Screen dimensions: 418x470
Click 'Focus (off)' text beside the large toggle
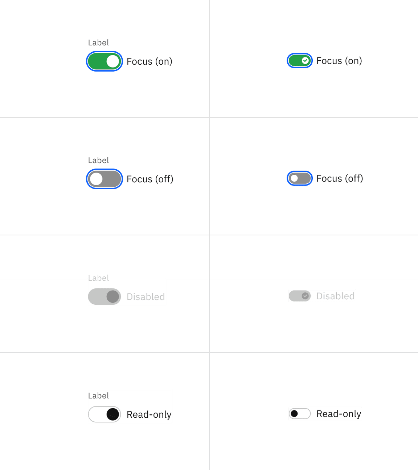(150, 179)
